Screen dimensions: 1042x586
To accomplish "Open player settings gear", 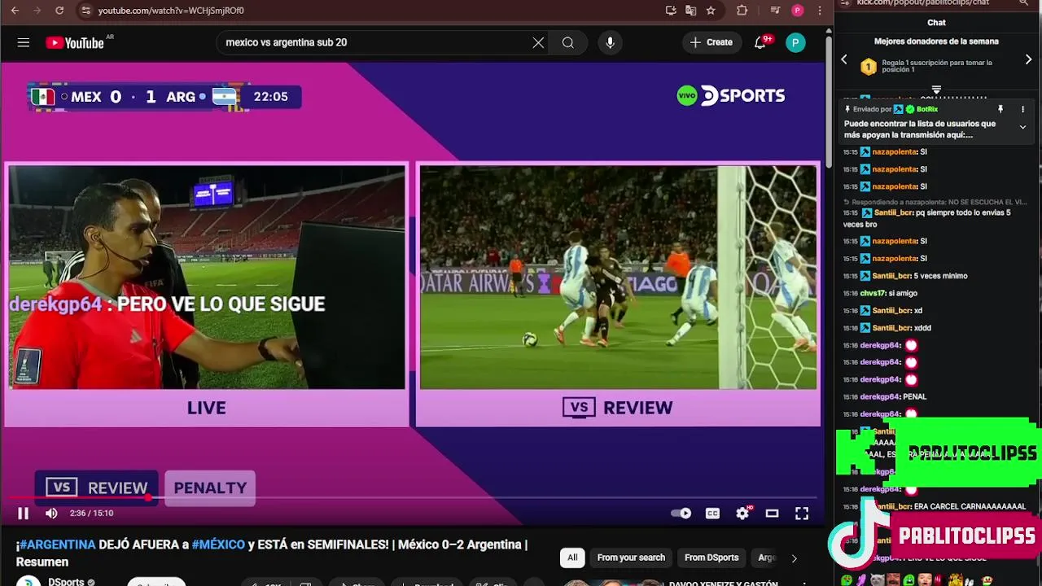I will click(742, 513).
